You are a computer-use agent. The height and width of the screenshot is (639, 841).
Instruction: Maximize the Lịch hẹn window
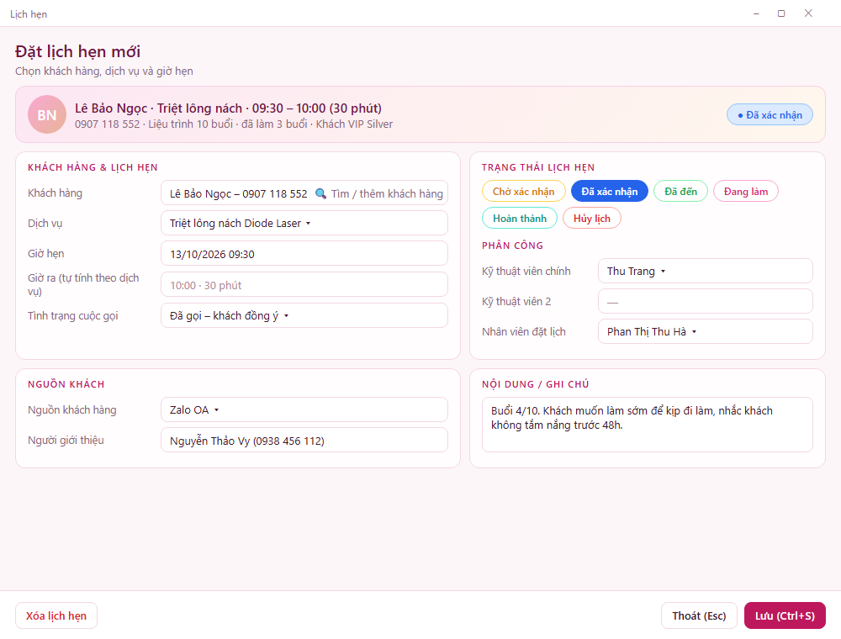click(781, 13)
